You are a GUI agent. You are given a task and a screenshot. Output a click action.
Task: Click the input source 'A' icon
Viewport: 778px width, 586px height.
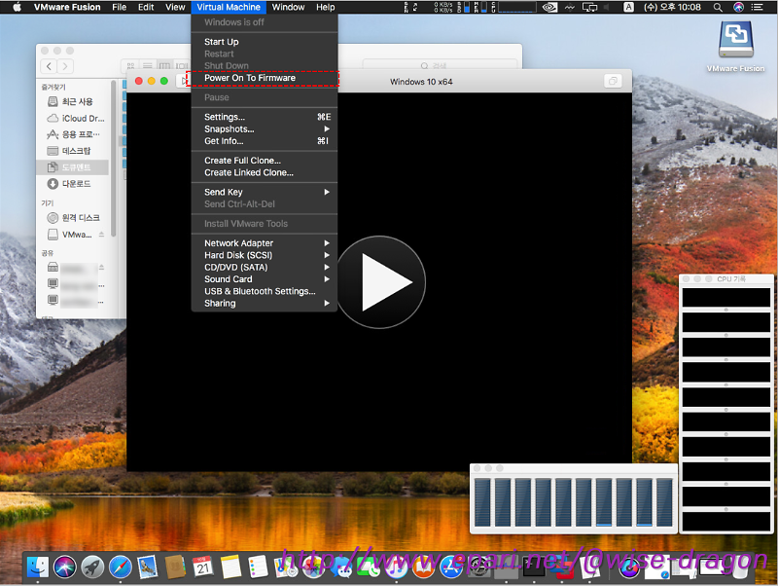pyautogui.click(x=628, y=7)
